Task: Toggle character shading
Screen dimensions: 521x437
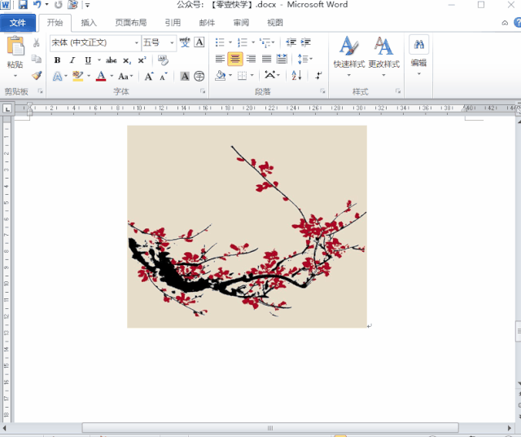Action: click(x=185, y=77)
